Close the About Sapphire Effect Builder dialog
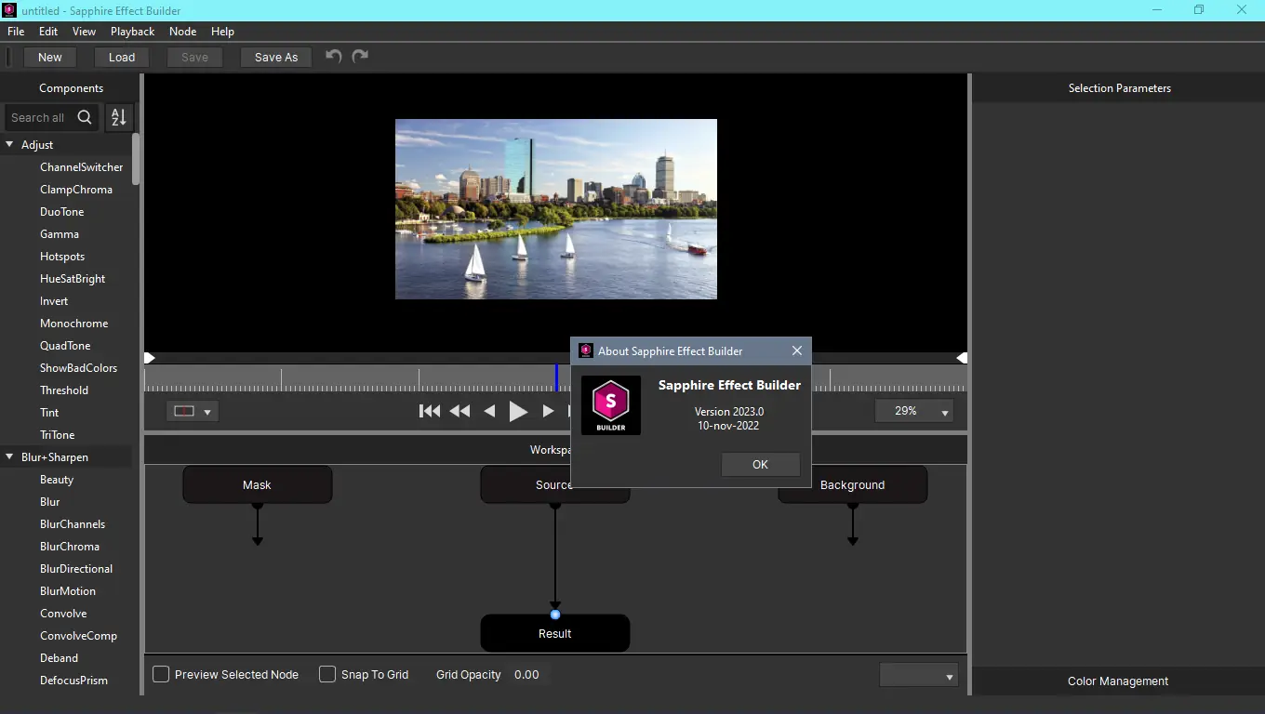Image resolution: width=1265 pixels, height=714 pixels. [797, 350]
